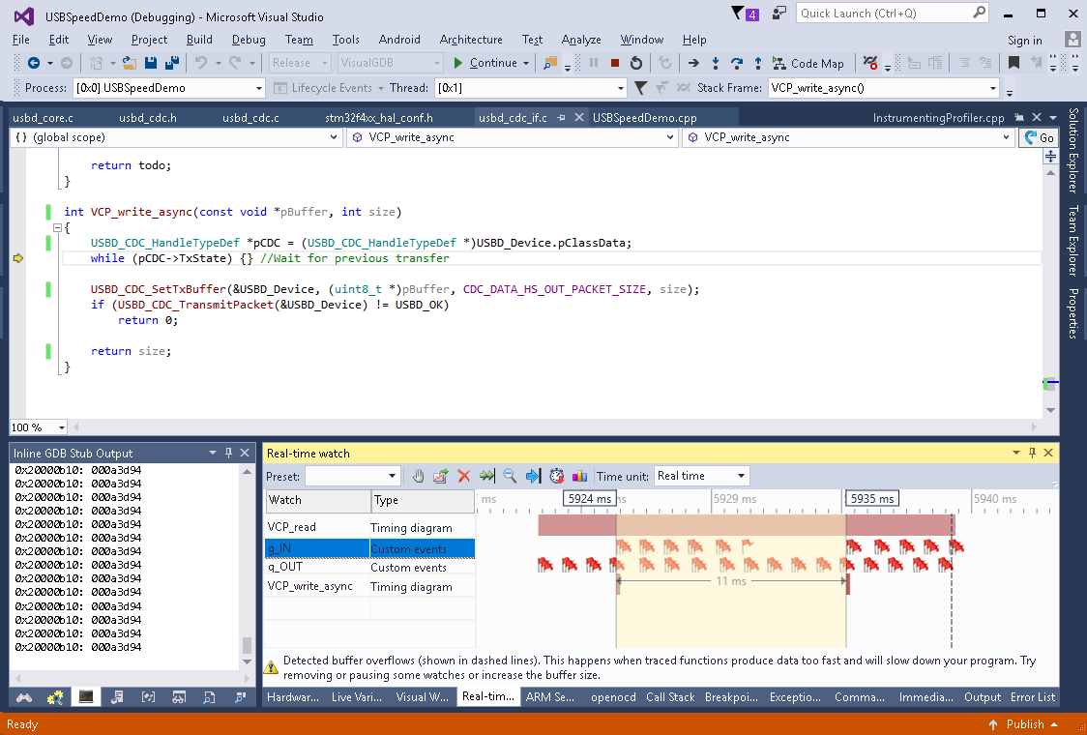The image size is (1087, 735).
Task: Click the monitor icon tab under GDB Stub Output
Action: (x=86, y=697)
